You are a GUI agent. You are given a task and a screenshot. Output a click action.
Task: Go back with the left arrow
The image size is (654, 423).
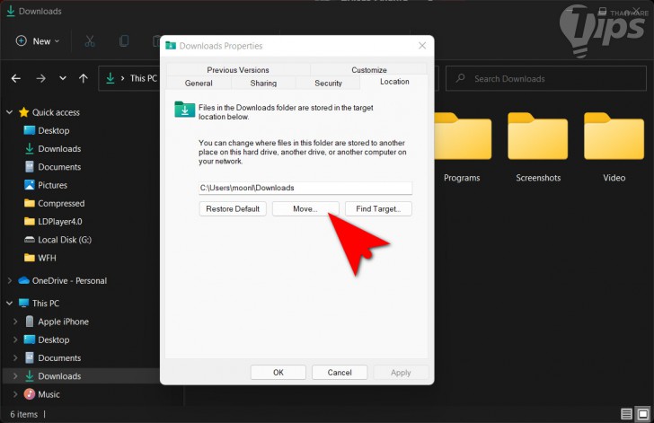pyautogui.click(x=16, y=78)
